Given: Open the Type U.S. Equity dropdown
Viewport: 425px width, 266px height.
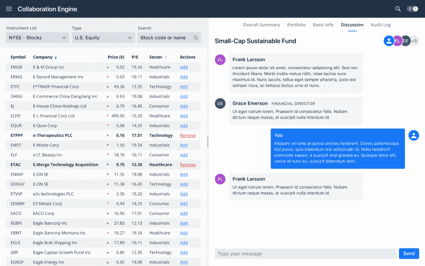Looking at the screenshot, I should pyautogui.click(x=103, y=38).
